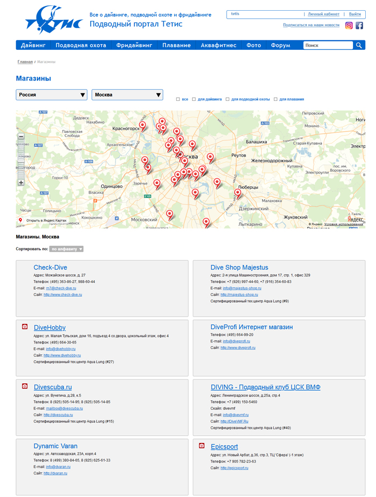Click the 'tetis' username text
This screenshot has width=376, height=497.
(235, 14)
